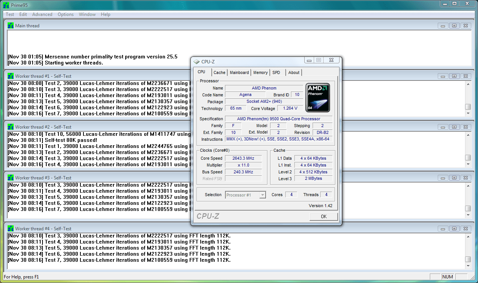Select the CPU tab in CPU-Z
Screen dimensions: 478x283
[x=201, y=72]
